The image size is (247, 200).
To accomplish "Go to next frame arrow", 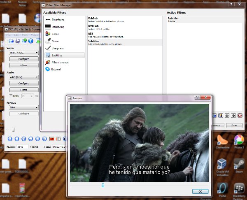I will (30, 139).
